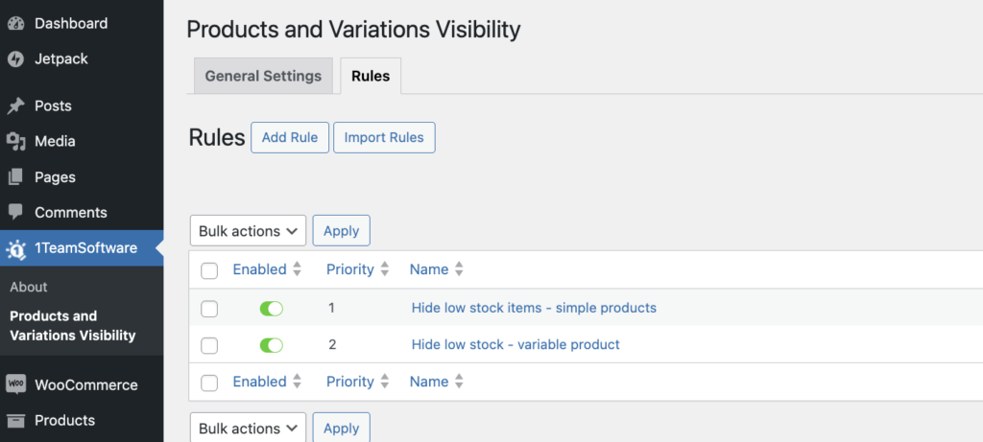This screenshot has height=442, width=983.
Task: Click the Import Rules button
Action: coord(384,137)
